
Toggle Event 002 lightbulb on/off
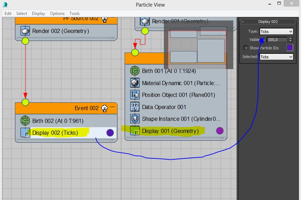[104, 108]
